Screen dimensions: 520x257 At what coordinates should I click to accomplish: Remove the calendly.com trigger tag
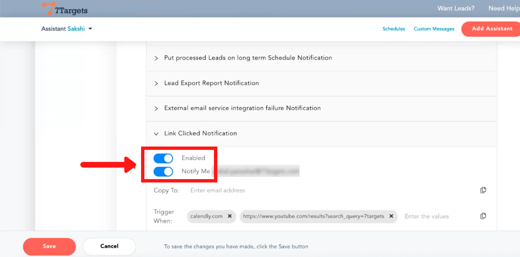(230, 216)
